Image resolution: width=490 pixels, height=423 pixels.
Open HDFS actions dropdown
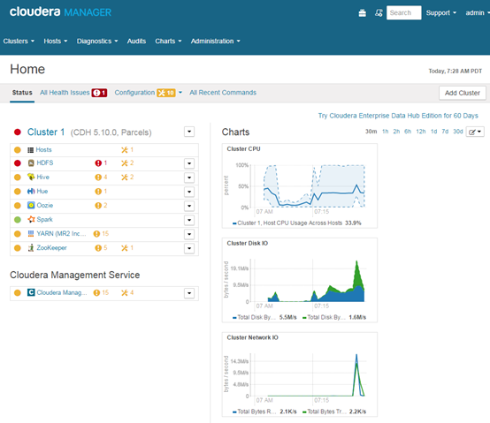[x=189, y=163]
